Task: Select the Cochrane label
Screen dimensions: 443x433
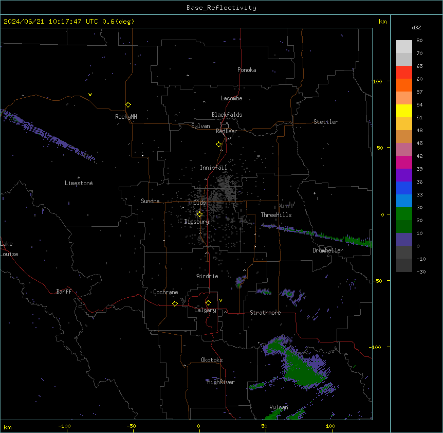Action: point(165,292)
